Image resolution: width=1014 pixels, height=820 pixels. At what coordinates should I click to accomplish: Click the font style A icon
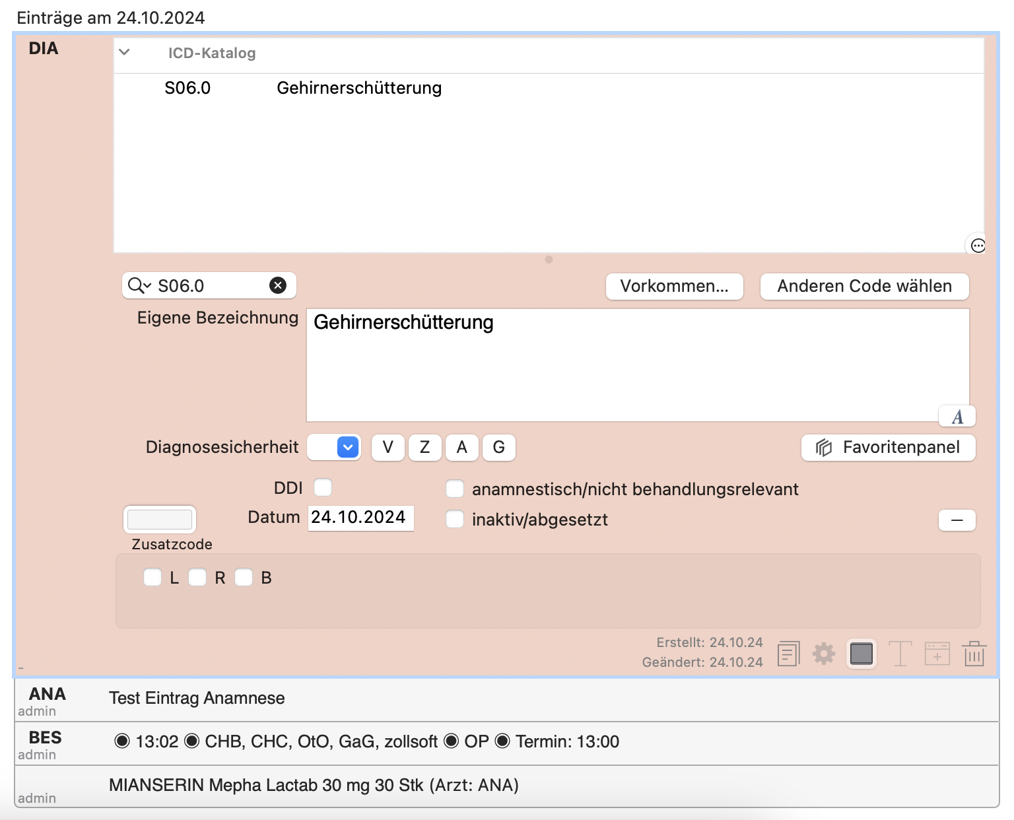pyautogui.click(x=957, y=417)
